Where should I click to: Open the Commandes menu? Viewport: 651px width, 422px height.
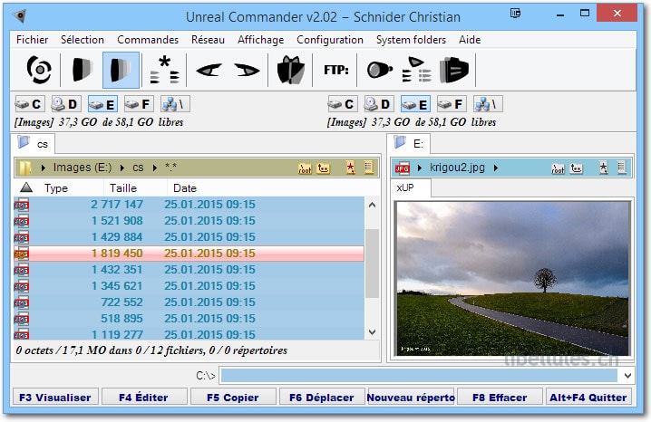click(148, 40)
